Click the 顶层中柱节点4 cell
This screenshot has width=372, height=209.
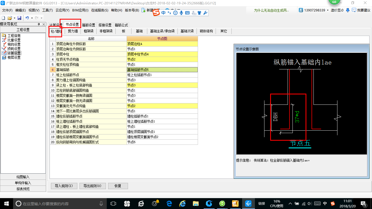click(162, 54)
